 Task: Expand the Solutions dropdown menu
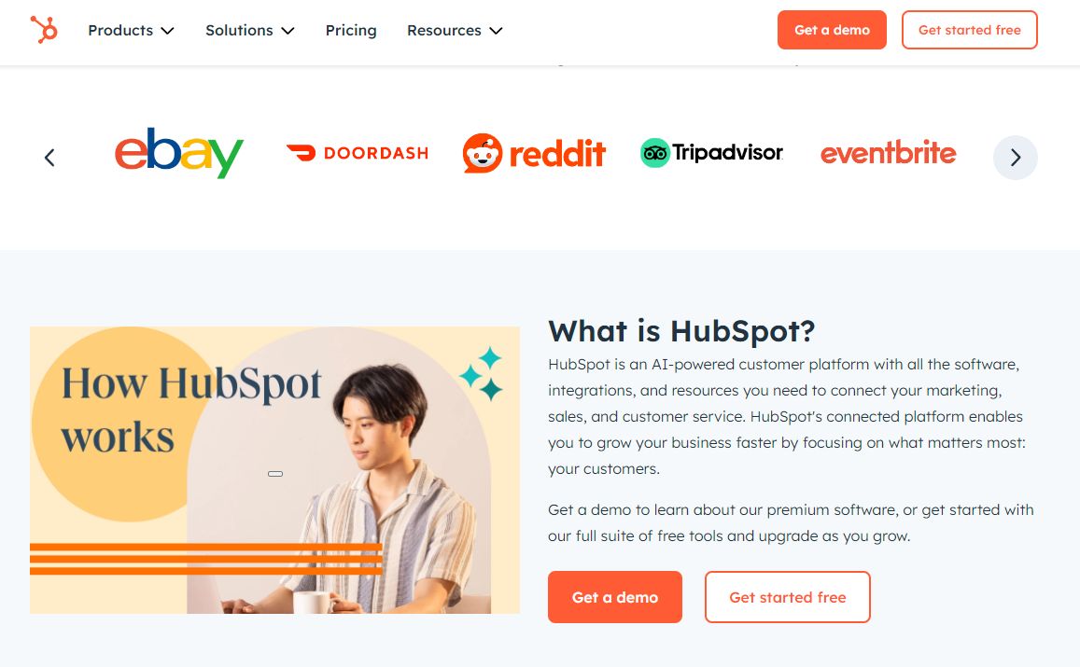[250, 30]
